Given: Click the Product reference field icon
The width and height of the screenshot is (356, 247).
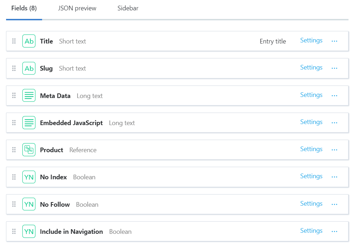Looking at the screenshot, I should click(x=29, y=150).
